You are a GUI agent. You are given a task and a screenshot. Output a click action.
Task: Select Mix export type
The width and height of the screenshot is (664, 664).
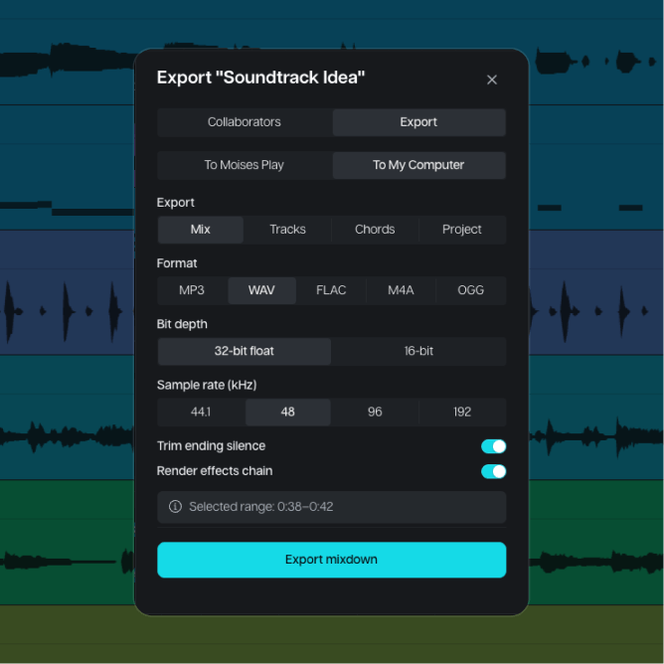click(201, 230)
